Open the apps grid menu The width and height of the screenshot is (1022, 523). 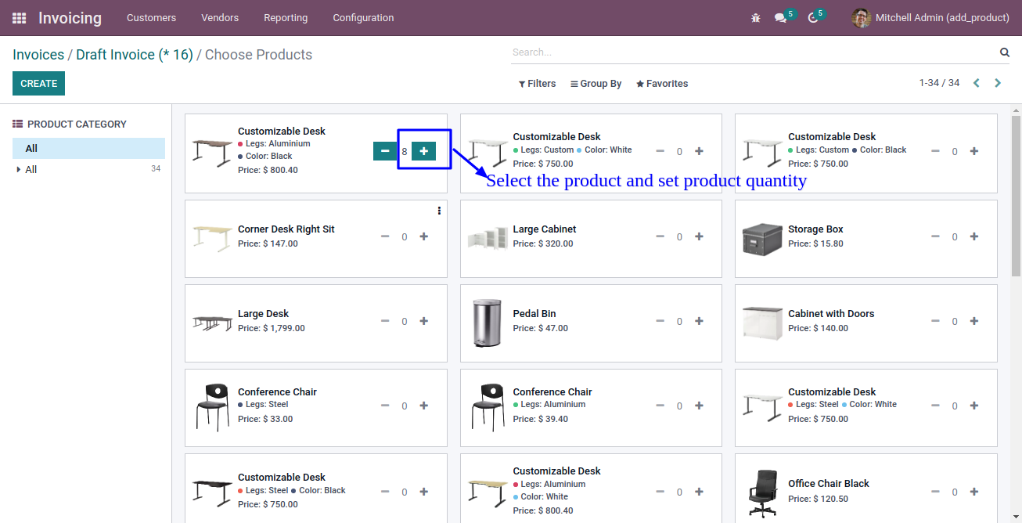pyautogui.click(x=19, y=17)
